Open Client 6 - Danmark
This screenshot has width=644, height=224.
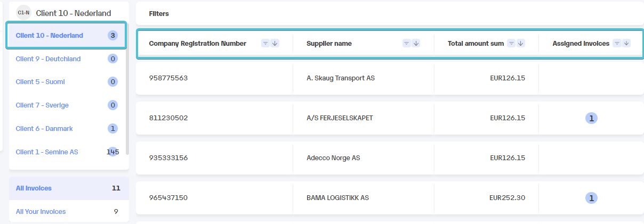point(66,129)
